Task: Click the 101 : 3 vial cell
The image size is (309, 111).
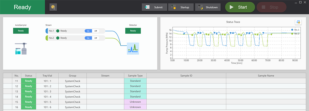Action: (47, 91)
